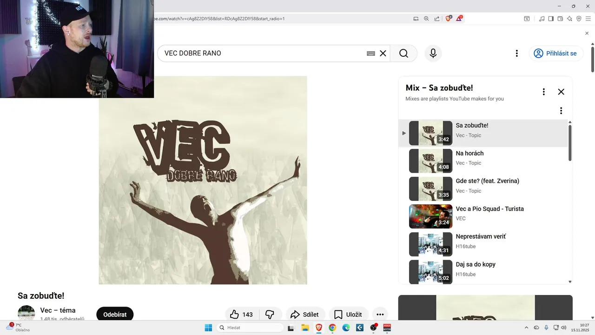This screenshot has height=335, width=595.
Task: Click the Dobre Rano album art video player
Action: [x=203, y=180]
